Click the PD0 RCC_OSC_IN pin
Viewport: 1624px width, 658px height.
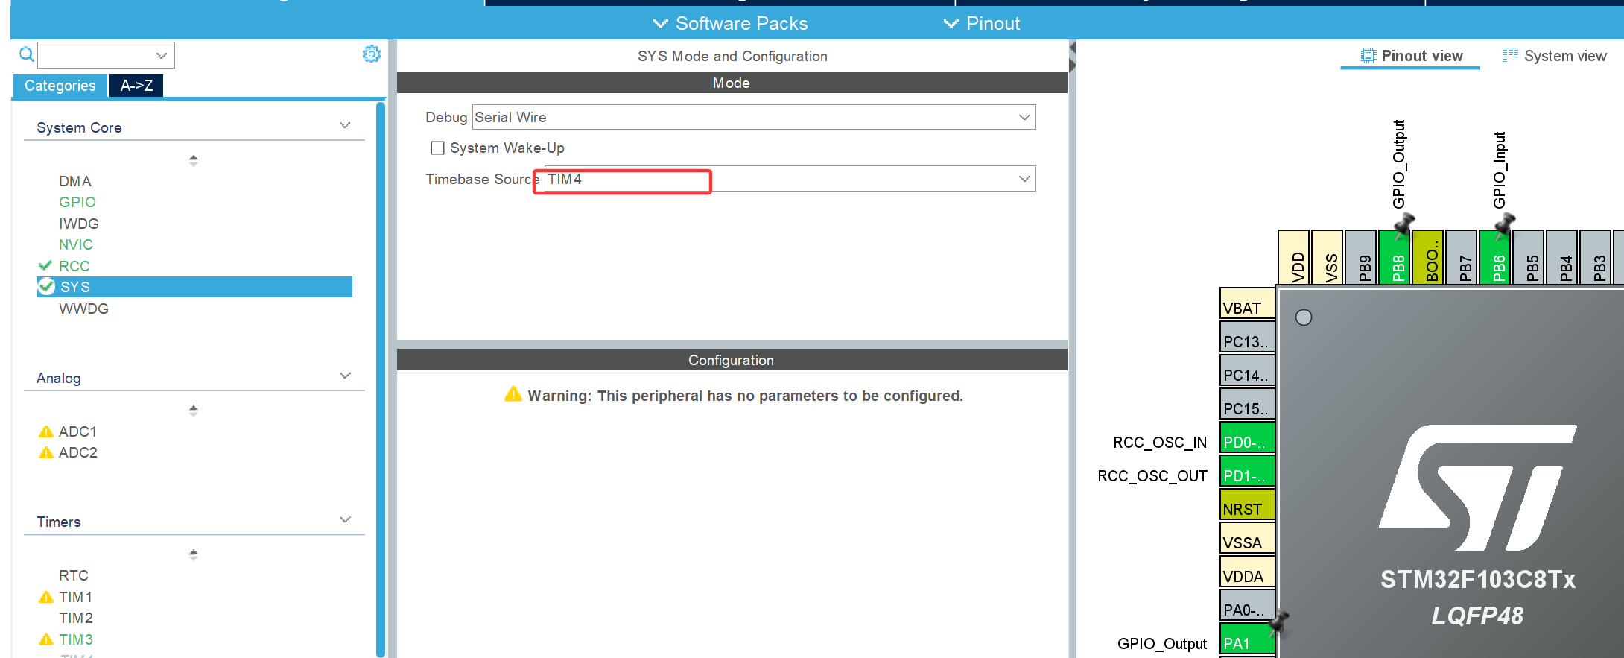point(1247,437)
